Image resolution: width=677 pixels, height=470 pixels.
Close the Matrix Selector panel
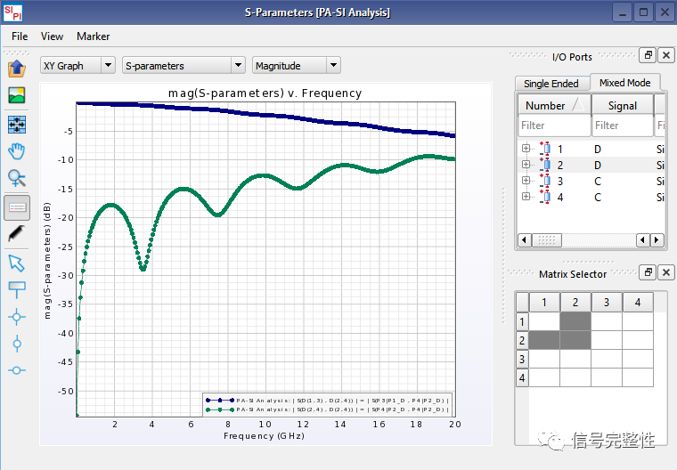pyautogui.click(x=665, y=272)
